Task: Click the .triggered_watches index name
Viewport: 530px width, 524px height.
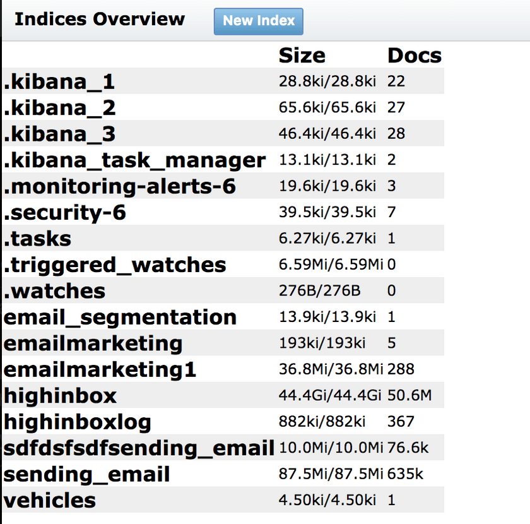Action: click(x=115, y=265)
